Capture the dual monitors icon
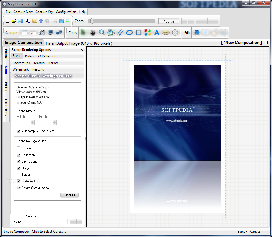This screenshot has height=237, width=272. point(59,32)
